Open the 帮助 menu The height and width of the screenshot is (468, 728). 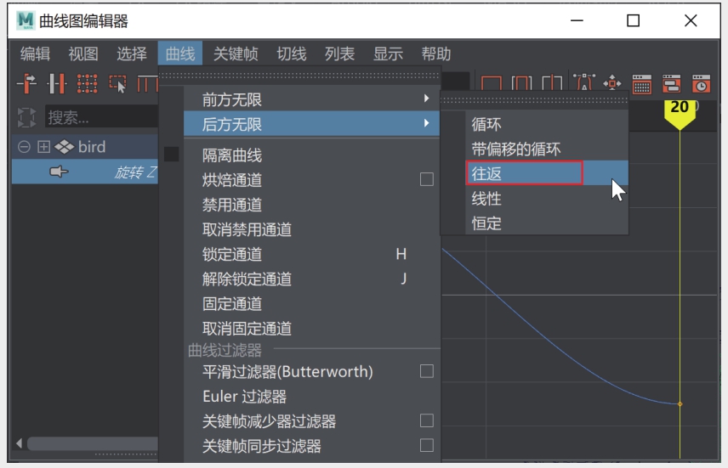[x=436, y=54]
